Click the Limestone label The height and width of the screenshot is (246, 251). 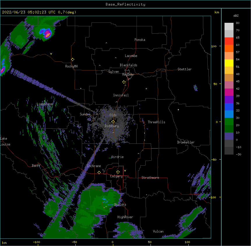click(45, 104)
